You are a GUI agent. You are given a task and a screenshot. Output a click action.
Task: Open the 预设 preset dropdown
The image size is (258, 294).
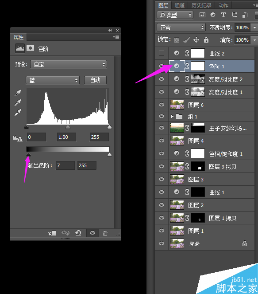(69, 64)
